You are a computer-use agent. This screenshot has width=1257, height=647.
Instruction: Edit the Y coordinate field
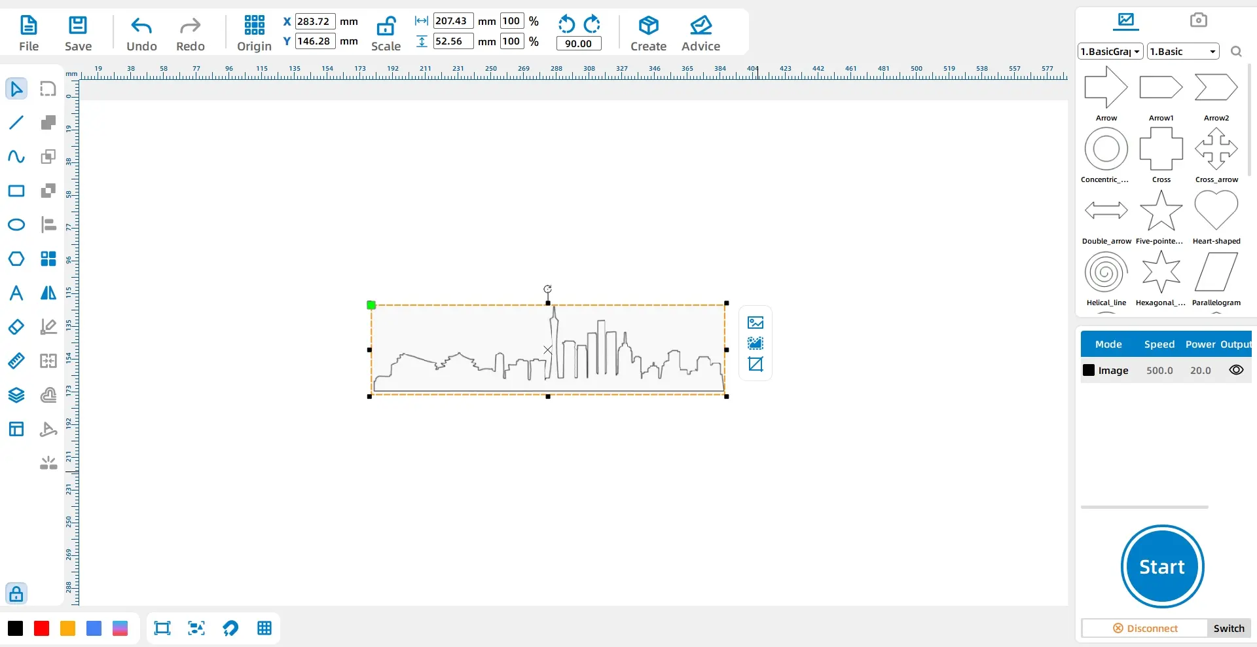[x=315, y=41]
